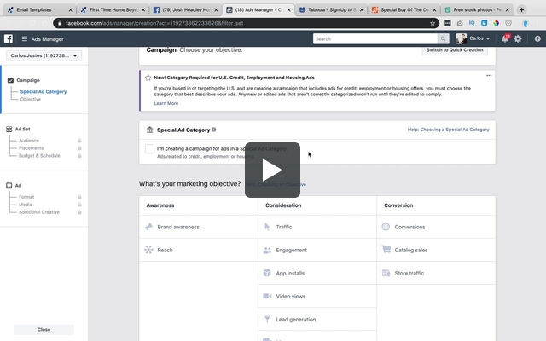The height and width of the screenshot is (341, 546).
Task: Open the notifications bell
Action: coord(505,38)
